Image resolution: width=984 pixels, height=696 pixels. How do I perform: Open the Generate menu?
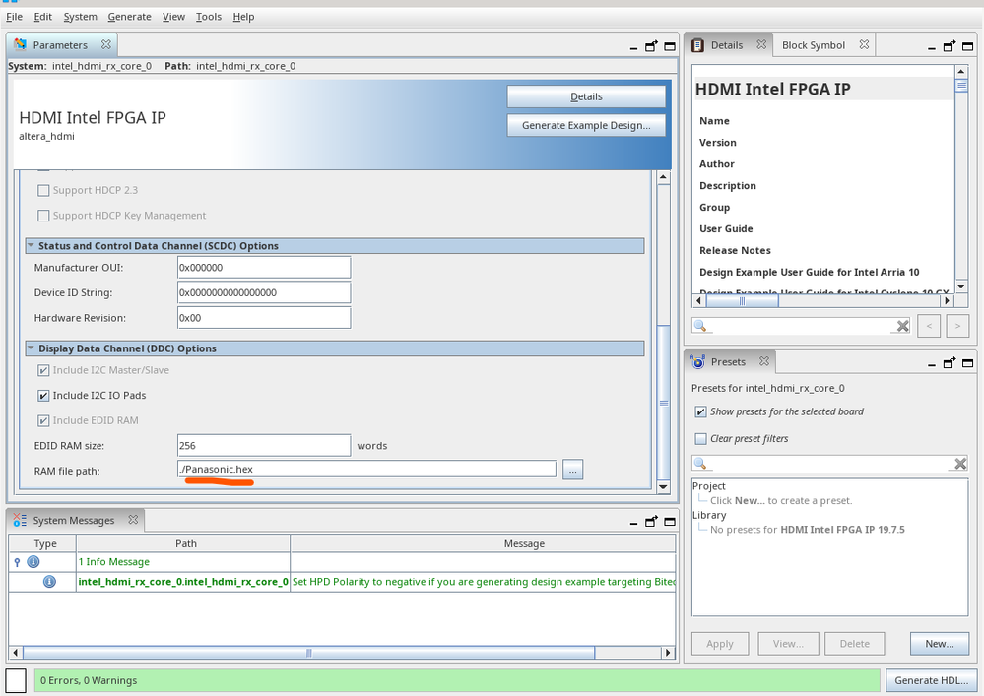(129, 17)
